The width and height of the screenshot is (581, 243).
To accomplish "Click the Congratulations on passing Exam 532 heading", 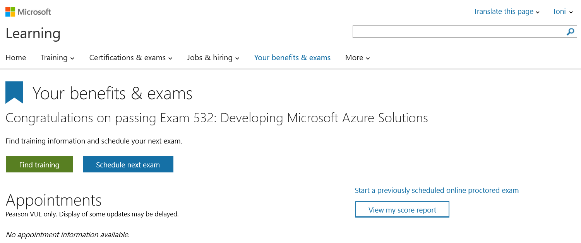I will click(x=216, y=118).
